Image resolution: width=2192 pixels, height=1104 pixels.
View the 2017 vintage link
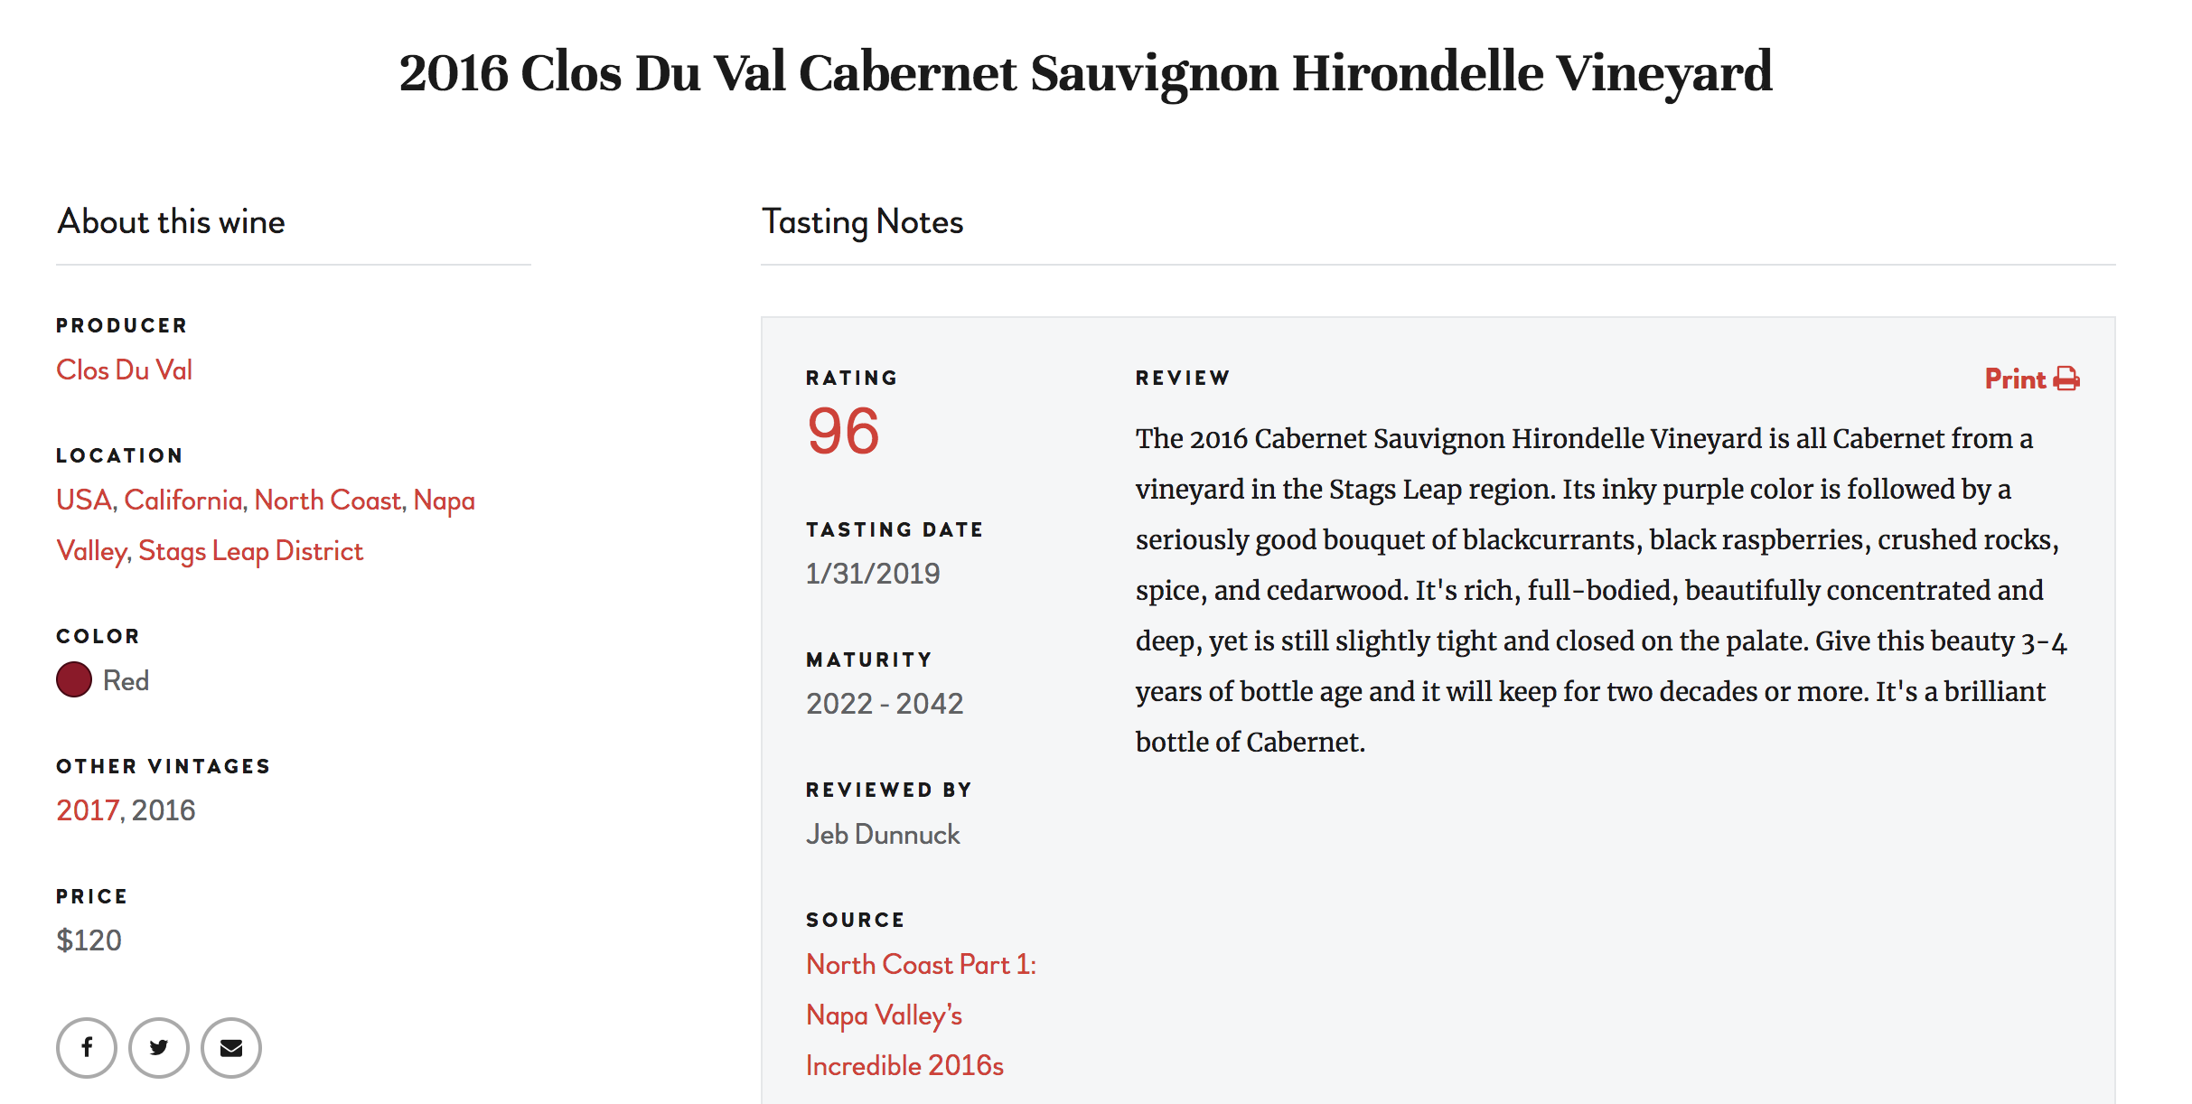click(x=88, y=810)
